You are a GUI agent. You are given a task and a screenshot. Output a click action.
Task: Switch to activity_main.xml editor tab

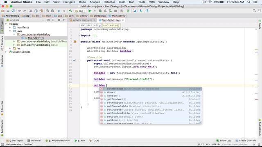(x=82, y=20)
